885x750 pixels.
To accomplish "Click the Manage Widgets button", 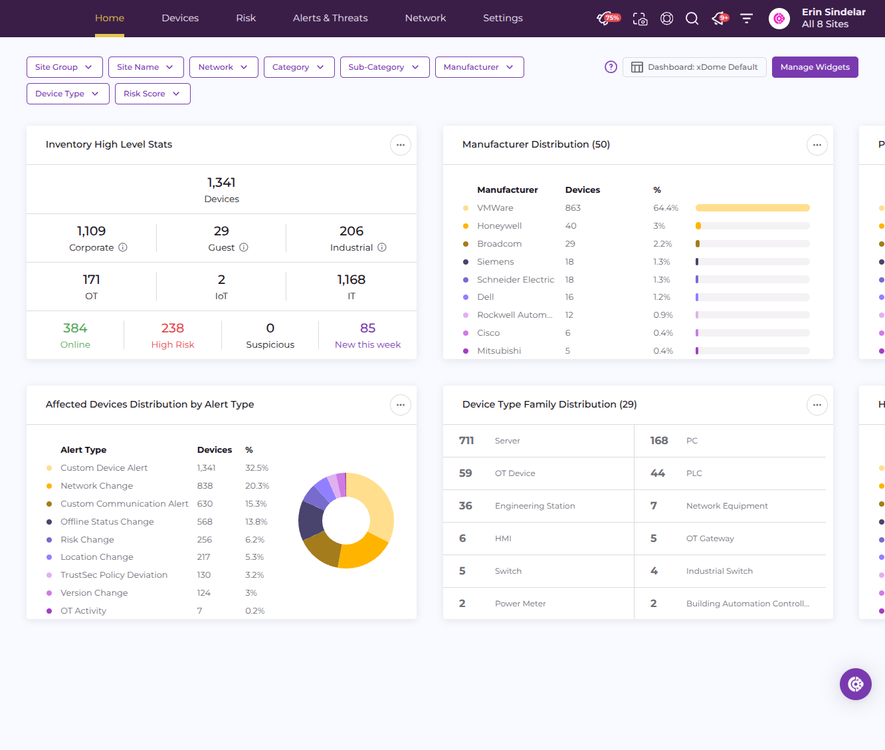I will (x=815, y=67).
